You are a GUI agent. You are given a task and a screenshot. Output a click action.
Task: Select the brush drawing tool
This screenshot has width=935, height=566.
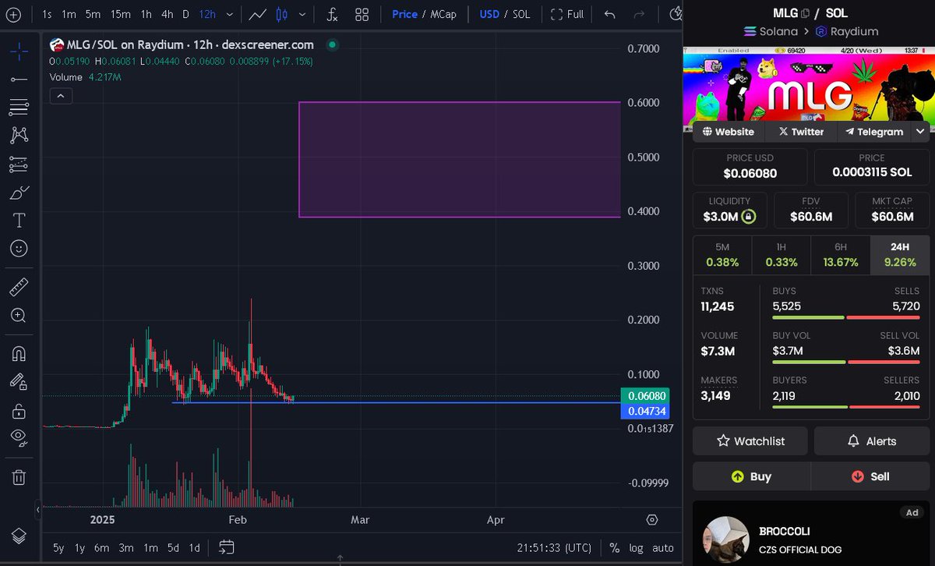tap(19, 193)
